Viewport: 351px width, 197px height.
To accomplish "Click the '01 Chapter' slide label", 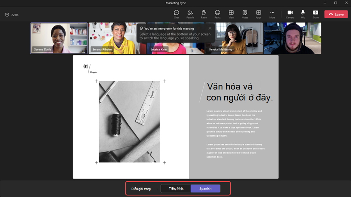I will pyautogui.click(x=90, y=68).
